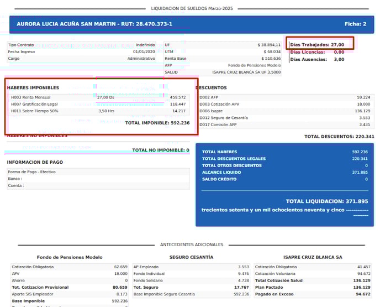Select the UTM value $ 68.034
The width and height of the screenshot is (380, 307).
tap(272, 51)
